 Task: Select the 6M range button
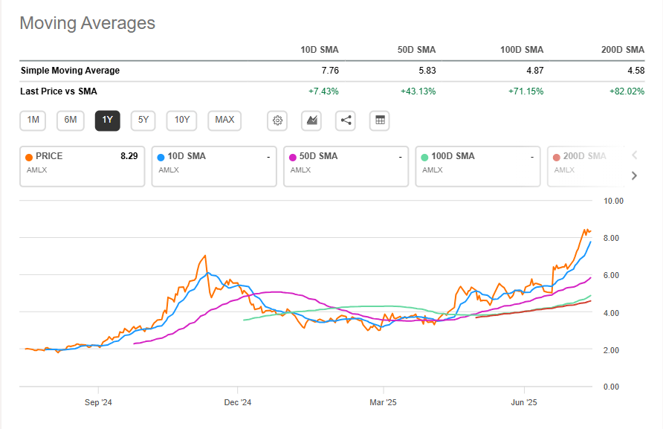[x=70, y=120]
